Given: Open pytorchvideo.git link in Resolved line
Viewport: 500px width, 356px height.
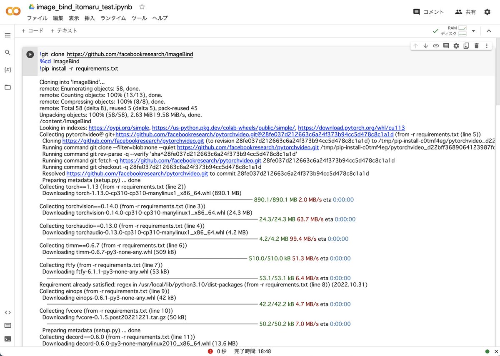Looking at the screenshot, I should [x=137, y=174].
